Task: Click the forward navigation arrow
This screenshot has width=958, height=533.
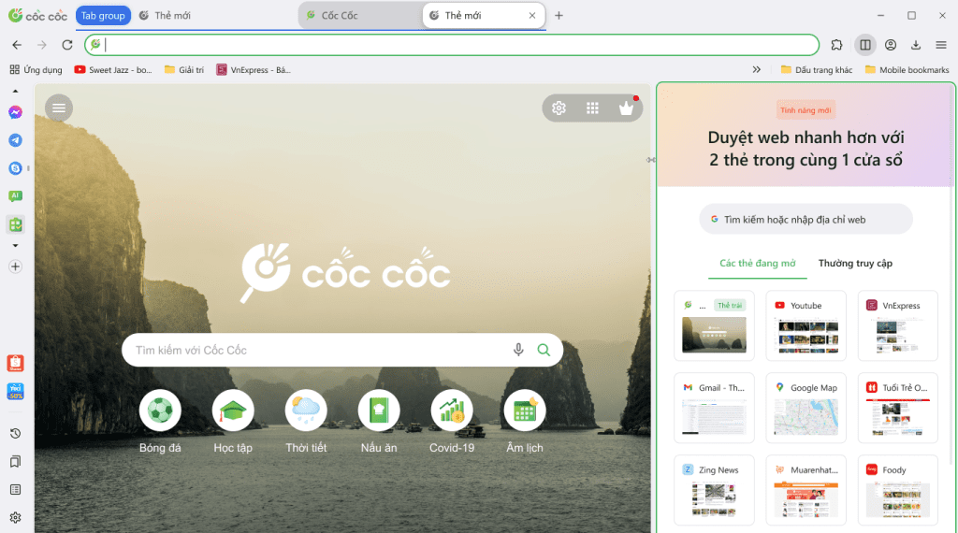Action: click(x=41, y=45)
